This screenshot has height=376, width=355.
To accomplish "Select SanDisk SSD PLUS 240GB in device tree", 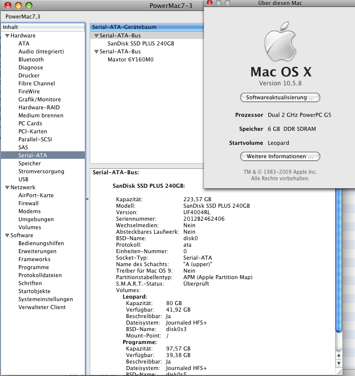I will [x=141, y=43].
